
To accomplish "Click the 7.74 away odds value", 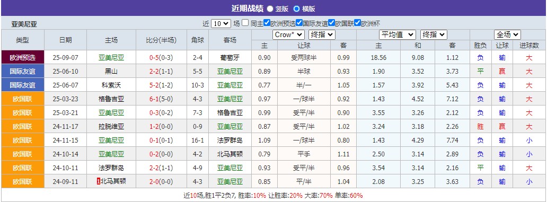I will [452, 140].
